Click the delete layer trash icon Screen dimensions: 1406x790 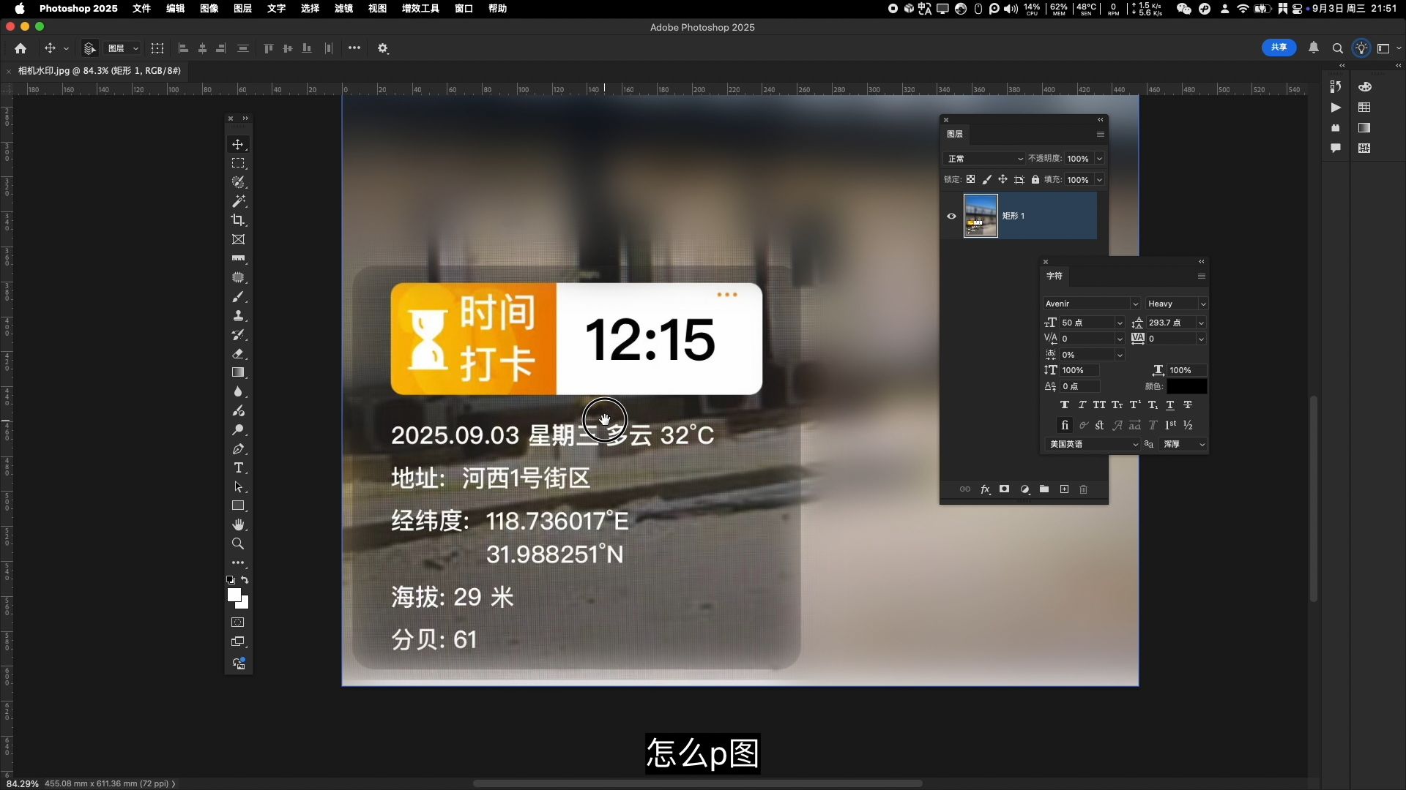pos(1084,489)
